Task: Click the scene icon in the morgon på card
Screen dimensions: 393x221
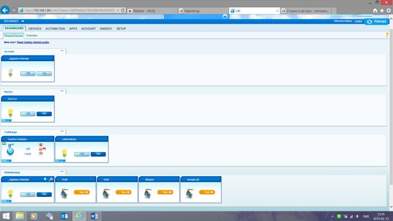Action: pyautogui.click(x=190, y=193)
